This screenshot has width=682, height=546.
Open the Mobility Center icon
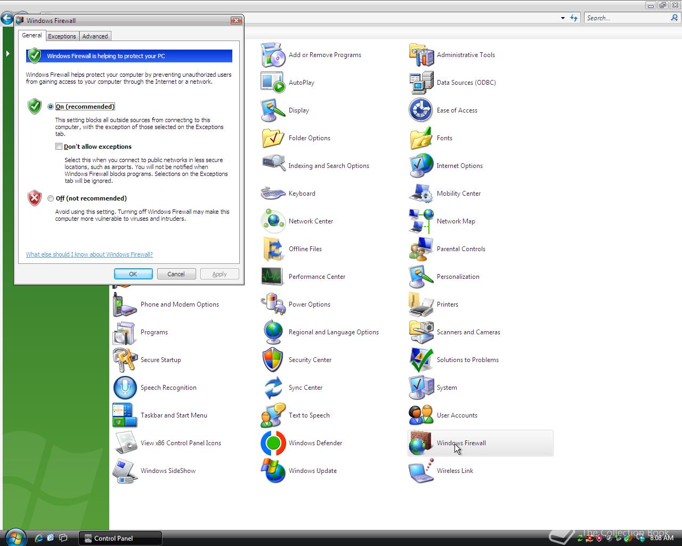tap(421, 194)
